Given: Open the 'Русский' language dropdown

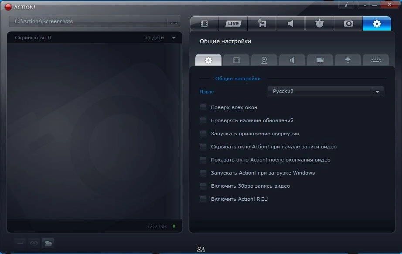Looking at the screenshot, I should click(325, 91).
